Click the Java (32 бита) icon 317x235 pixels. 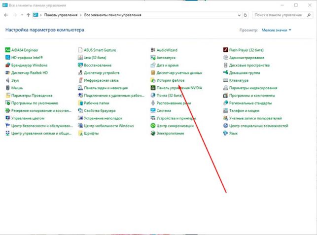point(80,58)
